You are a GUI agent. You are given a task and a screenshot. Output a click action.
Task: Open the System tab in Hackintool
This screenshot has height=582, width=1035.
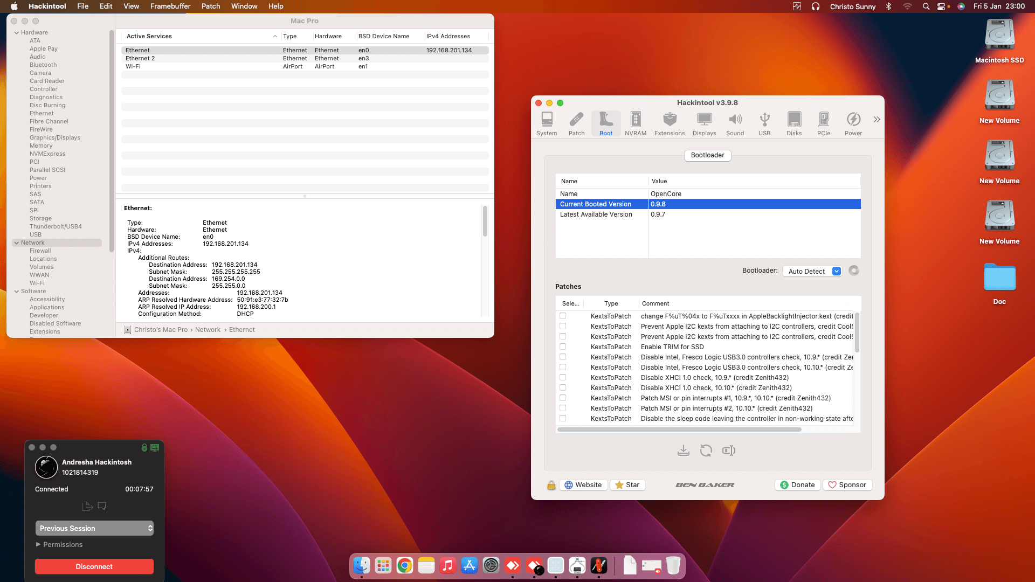tap(547, 124)
